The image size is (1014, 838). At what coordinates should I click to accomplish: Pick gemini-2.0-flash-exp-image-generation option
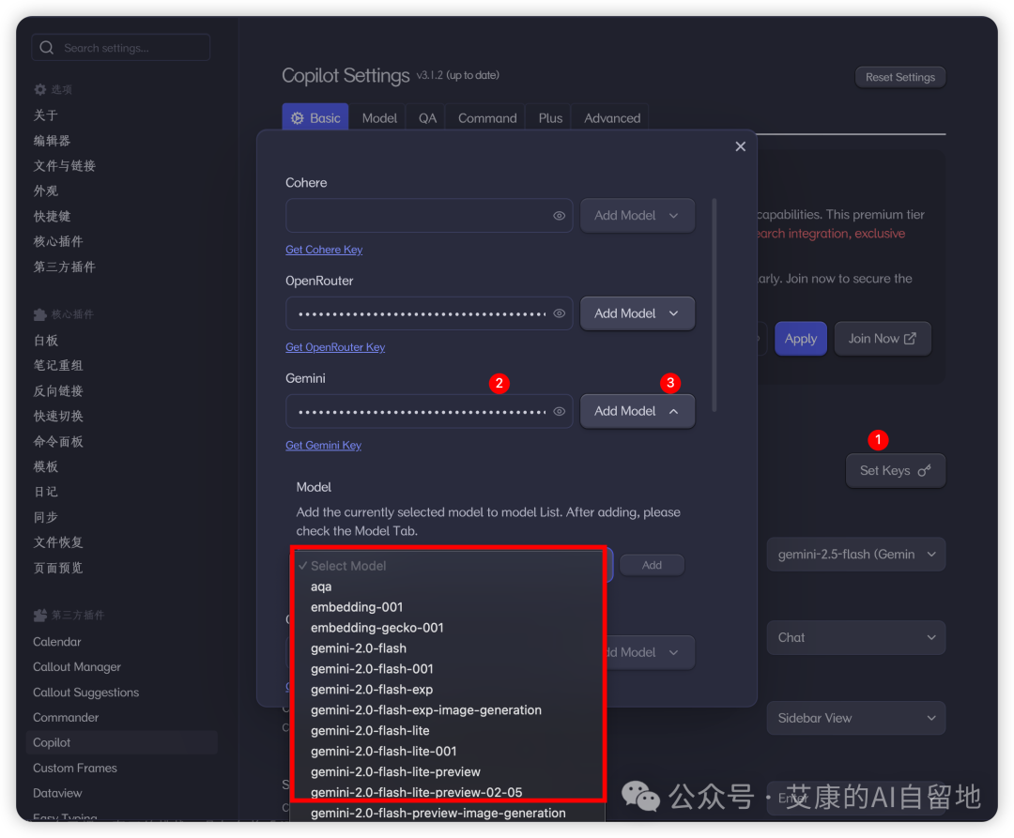(448, 710)
